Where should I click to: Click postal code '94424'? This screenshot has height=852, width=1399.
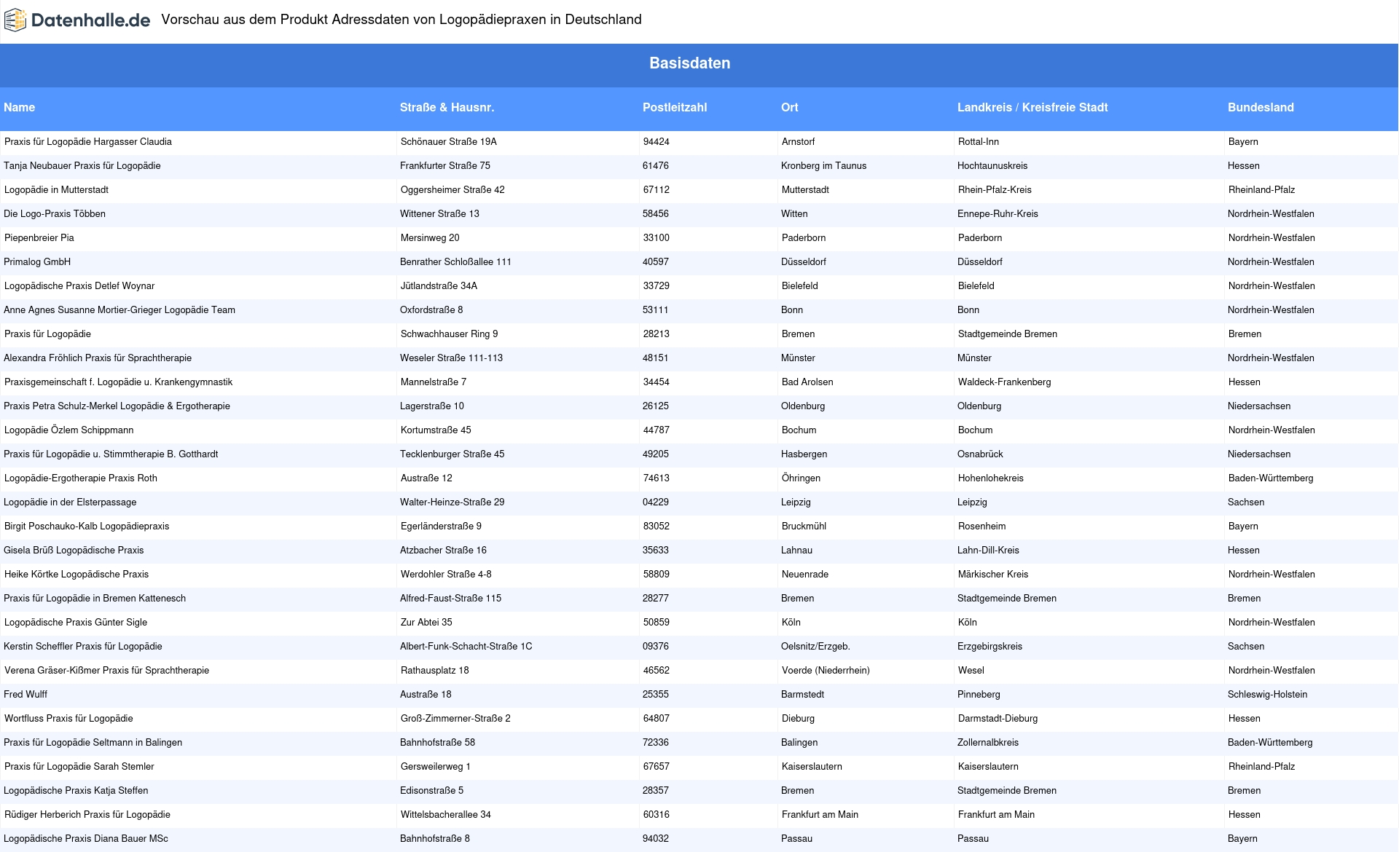tap(657, 141)
